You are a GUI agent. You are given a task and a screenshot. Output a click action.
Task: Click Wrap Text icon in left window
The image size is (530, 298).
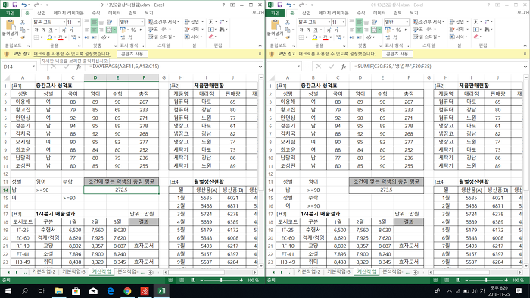[x=109, y=22]
